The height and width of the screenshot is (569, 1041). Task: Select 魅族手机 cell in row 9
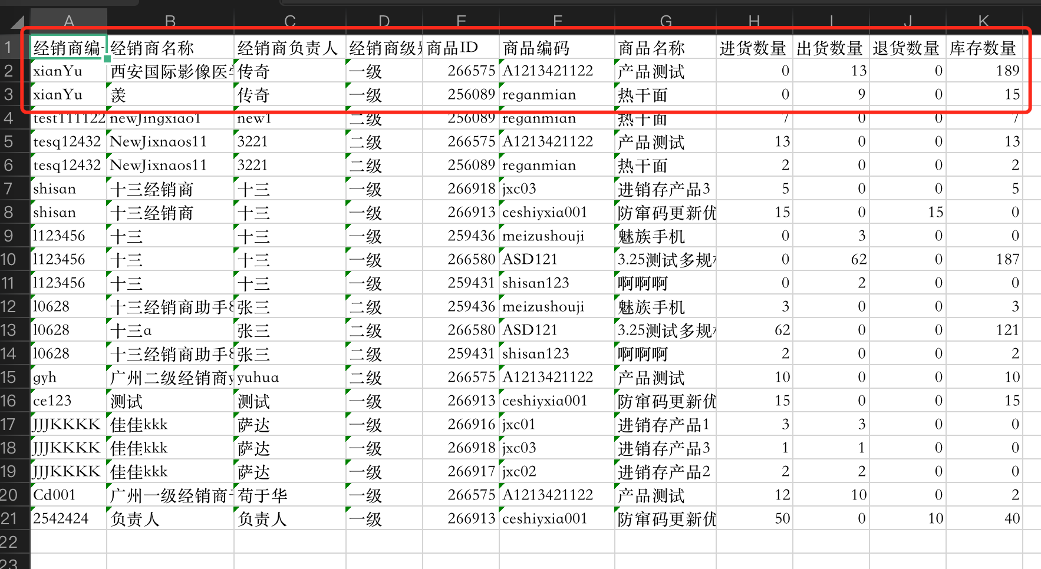(666, 236)
